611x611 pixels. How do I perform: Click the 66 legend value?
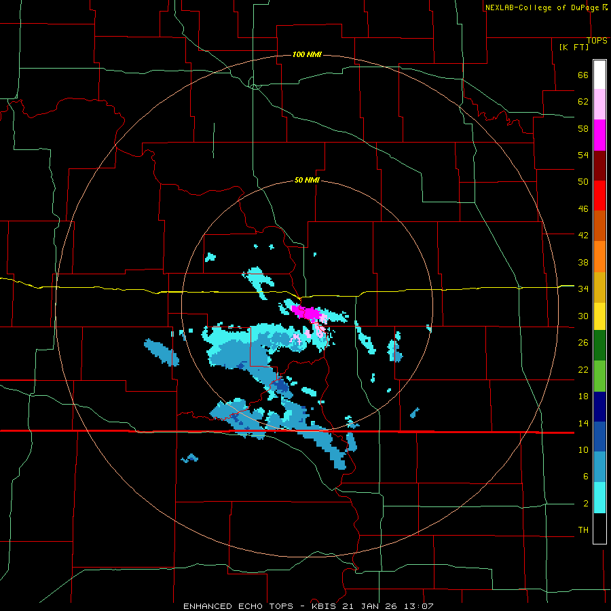pos(583,75)
